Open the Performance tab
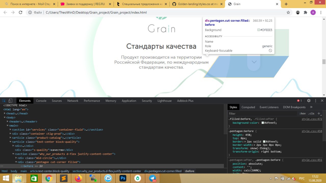The height and width of the screenshot is (183, 326). [92, 101]
